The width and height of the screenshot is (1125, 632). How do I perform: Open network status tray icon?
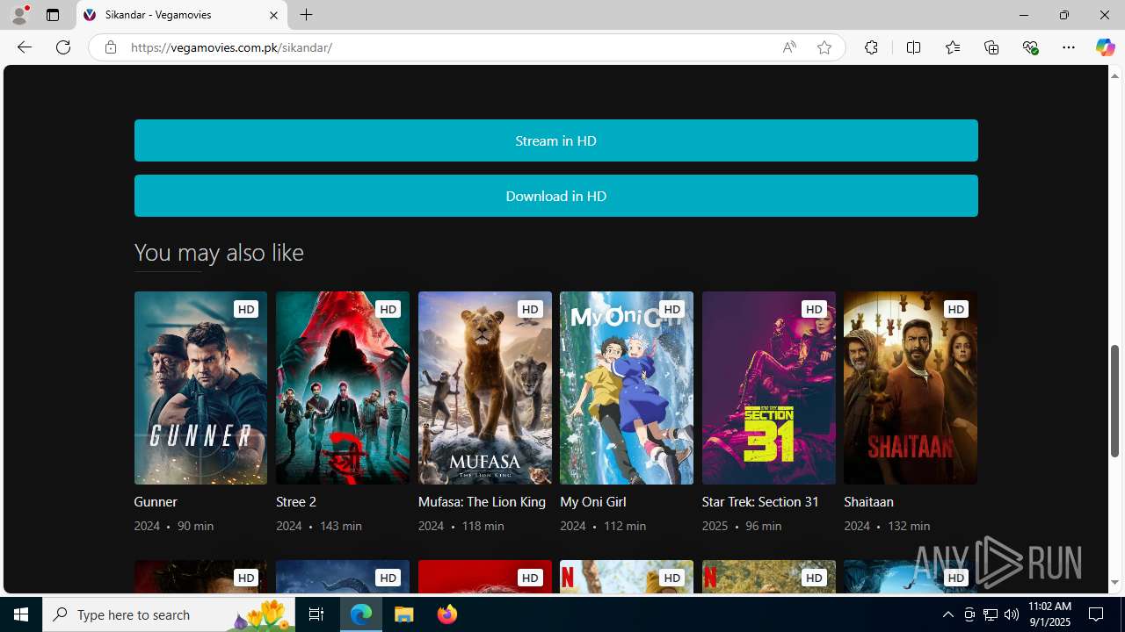pos(991,614)
